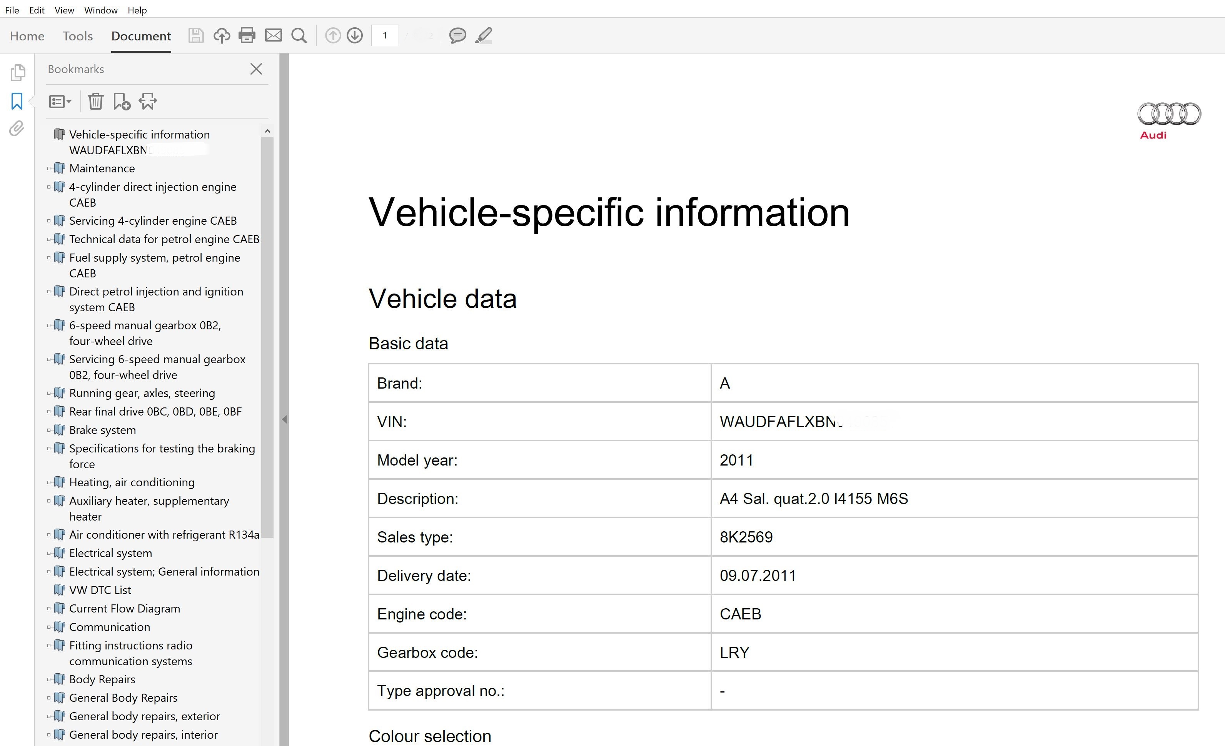Toggle Page Thumbnails panel icon
1225x746 pixels.
click(x=17, y=73)
